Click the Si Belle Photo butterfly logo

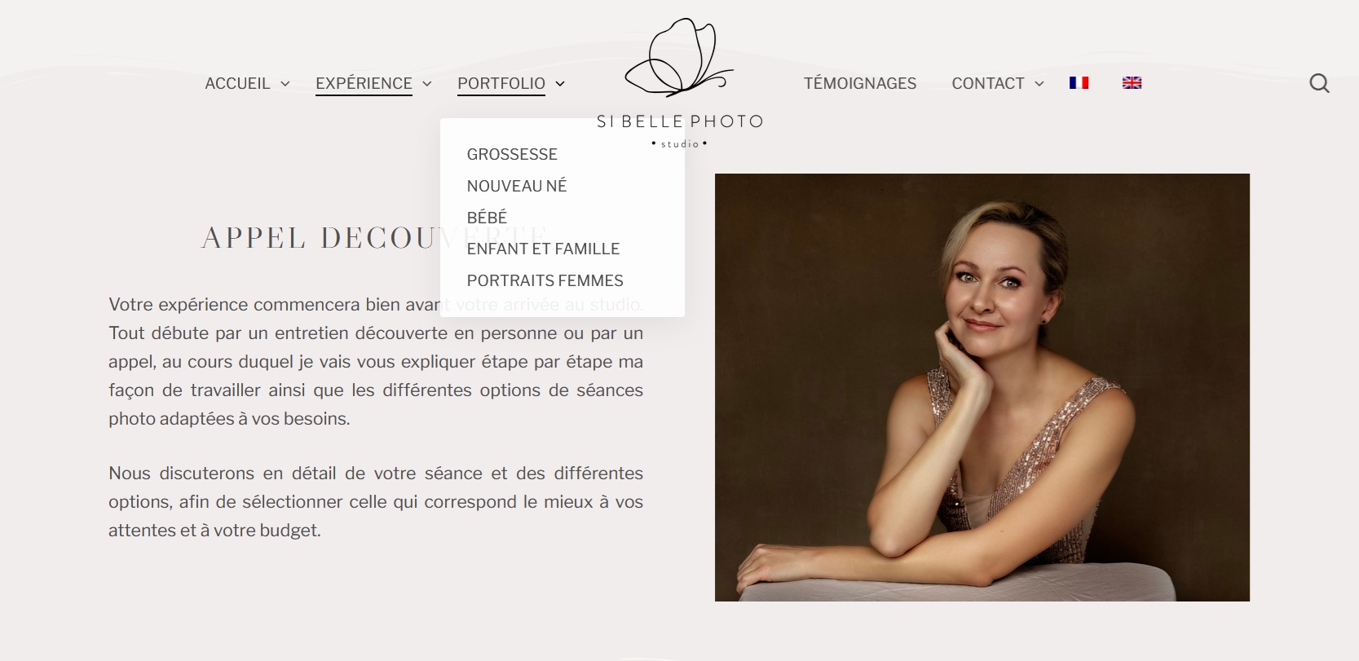click(679, 55)
